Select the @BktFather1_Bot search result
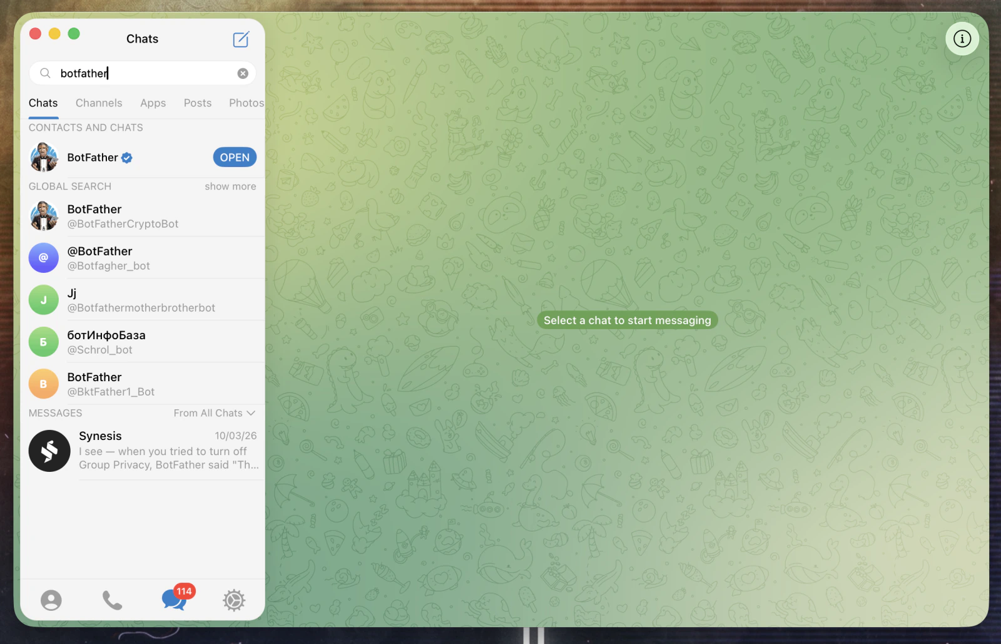This screenshot has height=644, width=1001. [x=143, y=384]
